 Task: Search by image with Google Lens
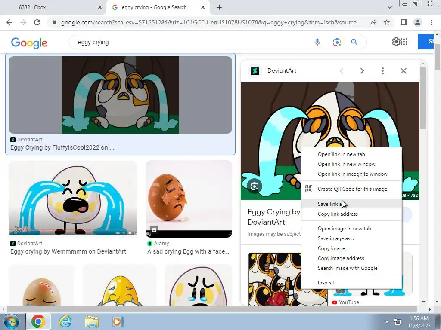tap(337, 42)
